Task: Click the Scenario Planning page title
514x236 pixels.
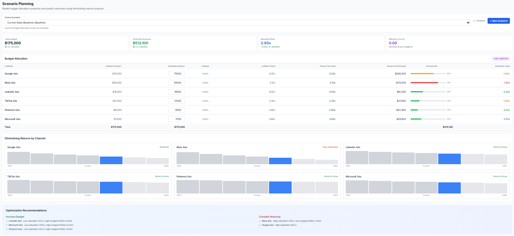Action: [18, 4]
